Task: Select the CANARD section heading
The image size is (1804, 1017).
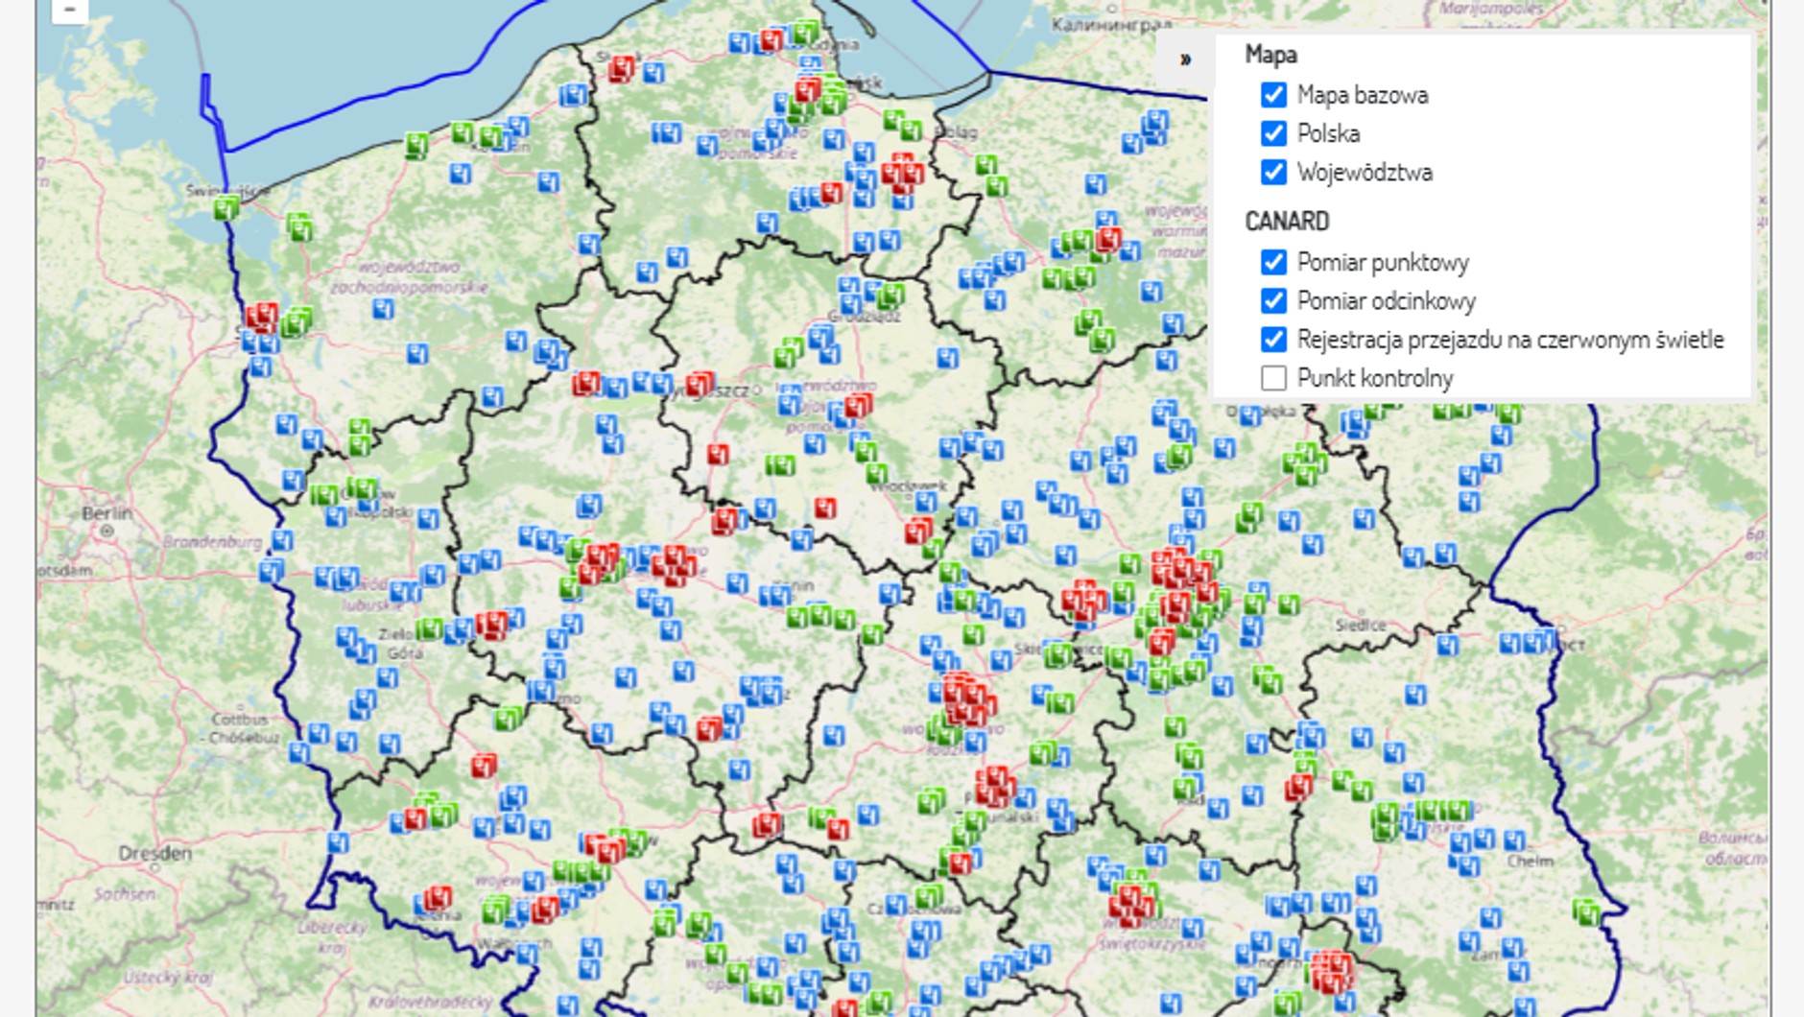Action: tap(1287, 222)
